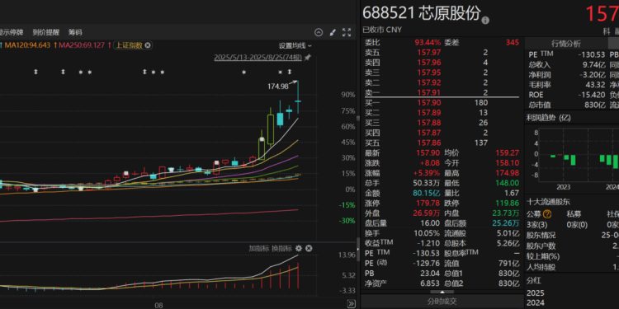Remove the 上证指数 overlay tag
619x309 pixels.
(148, 45)
